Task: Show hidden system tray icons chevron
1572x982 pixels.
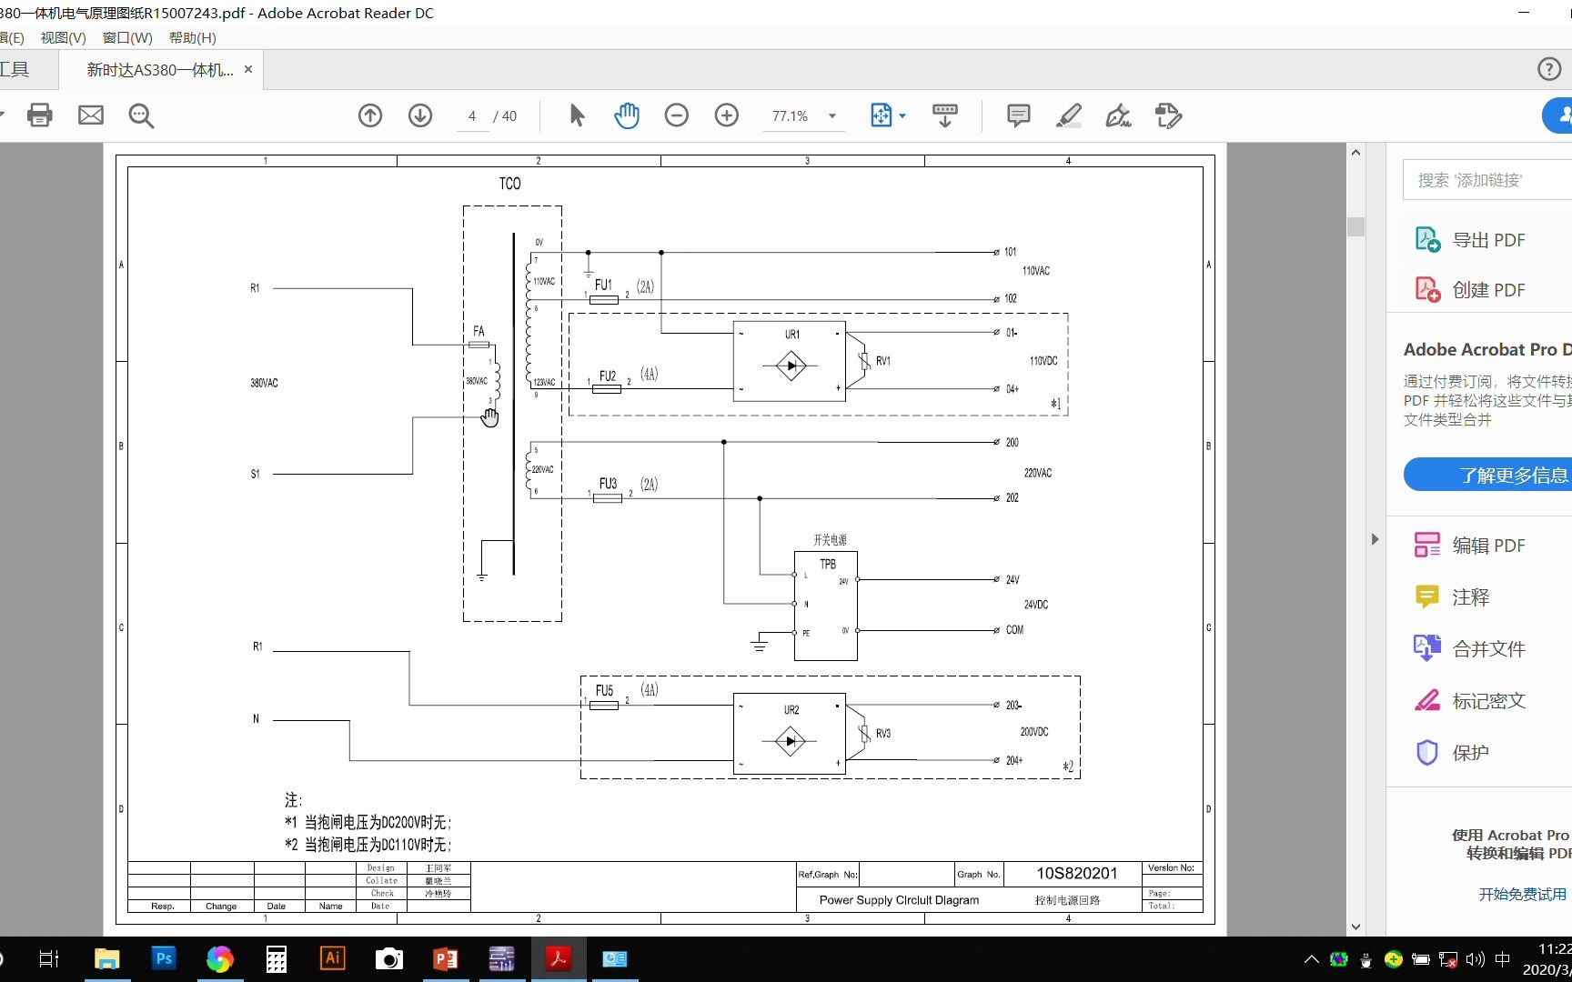Action: (x=1311, y=959)
